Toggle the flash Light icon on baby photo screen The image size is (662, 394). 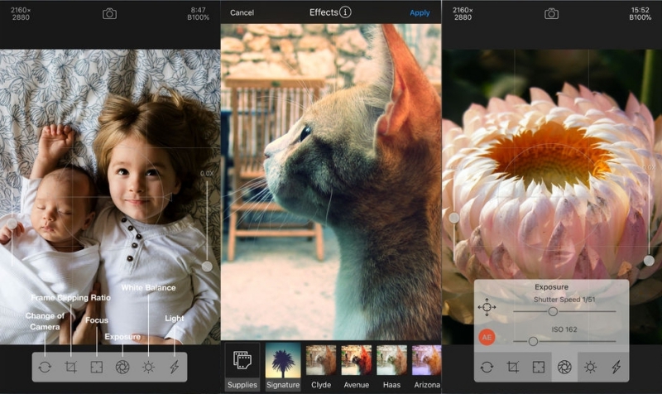[174, 367]
